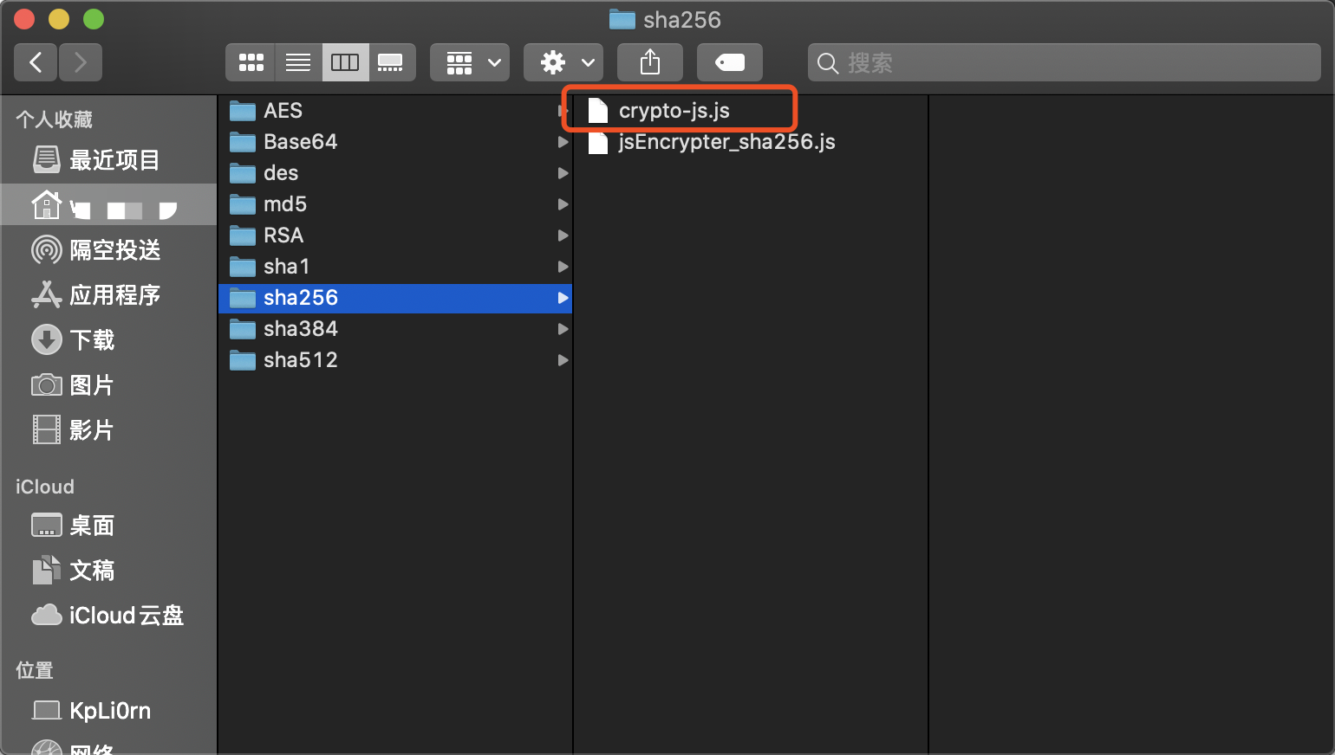1335x755 pixels.
Task: Minimize the Finder window
Action: tap(59, 19)
